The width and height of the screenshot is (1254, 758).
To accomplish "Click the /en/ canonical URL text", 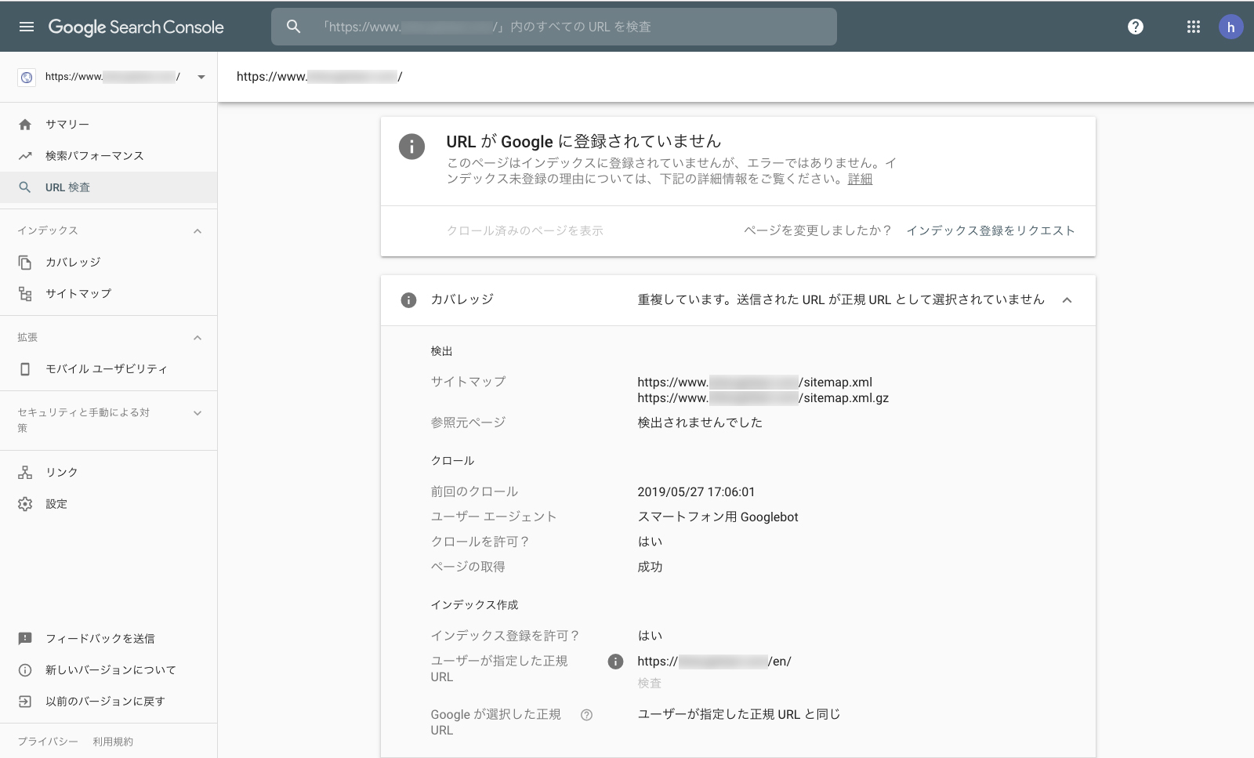I will click(714, 662).
